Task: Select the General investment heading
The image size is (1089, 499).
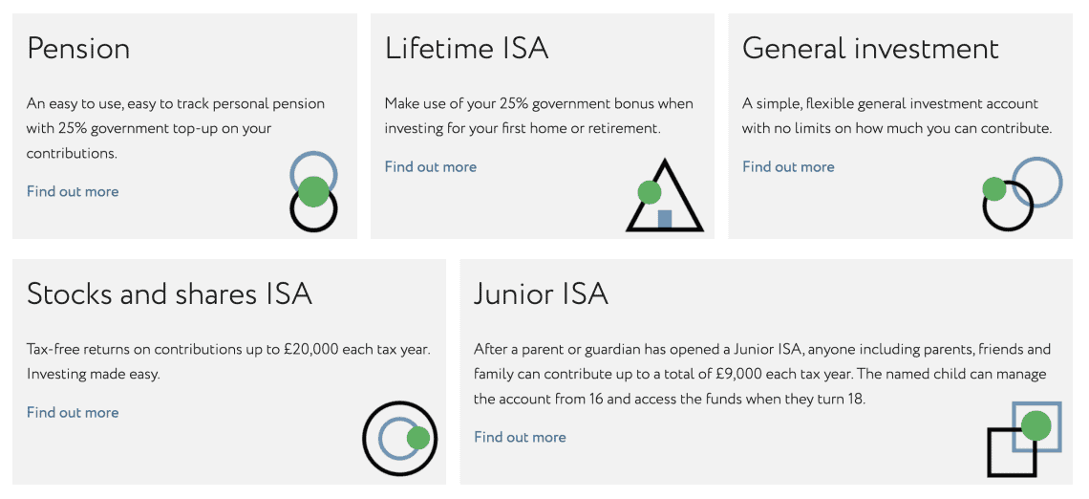Action: pyautogui.click(x=870, y=49)
